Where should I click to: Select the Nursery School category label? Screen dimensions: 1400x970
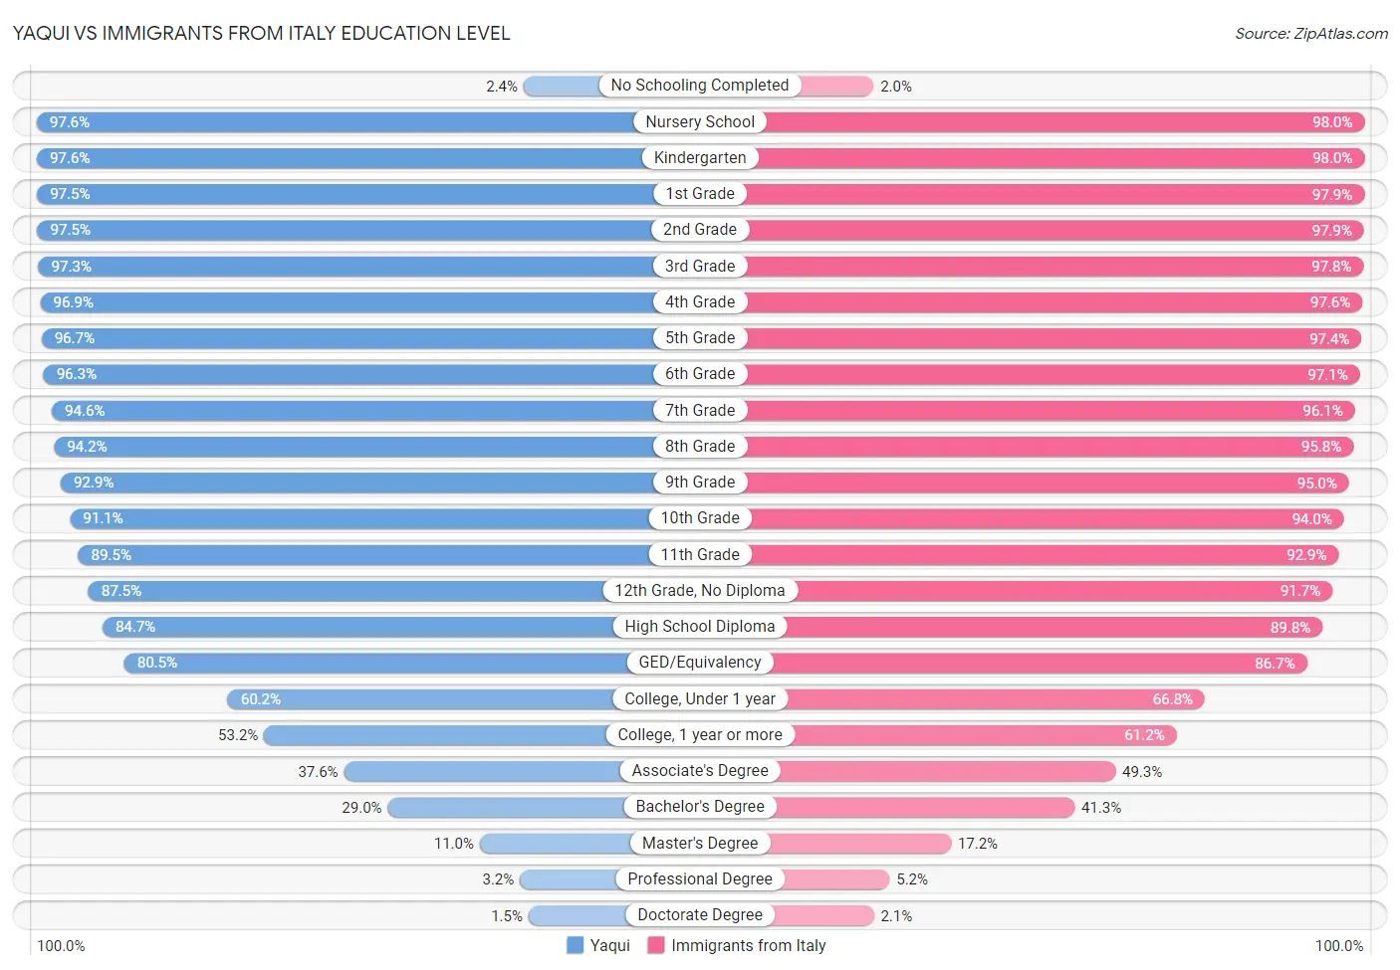(699, 121)
